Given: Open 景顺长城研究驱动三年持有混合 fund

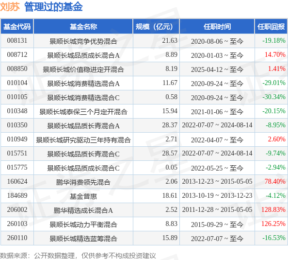Looking at the screenshot, I should tap(83, 140).
